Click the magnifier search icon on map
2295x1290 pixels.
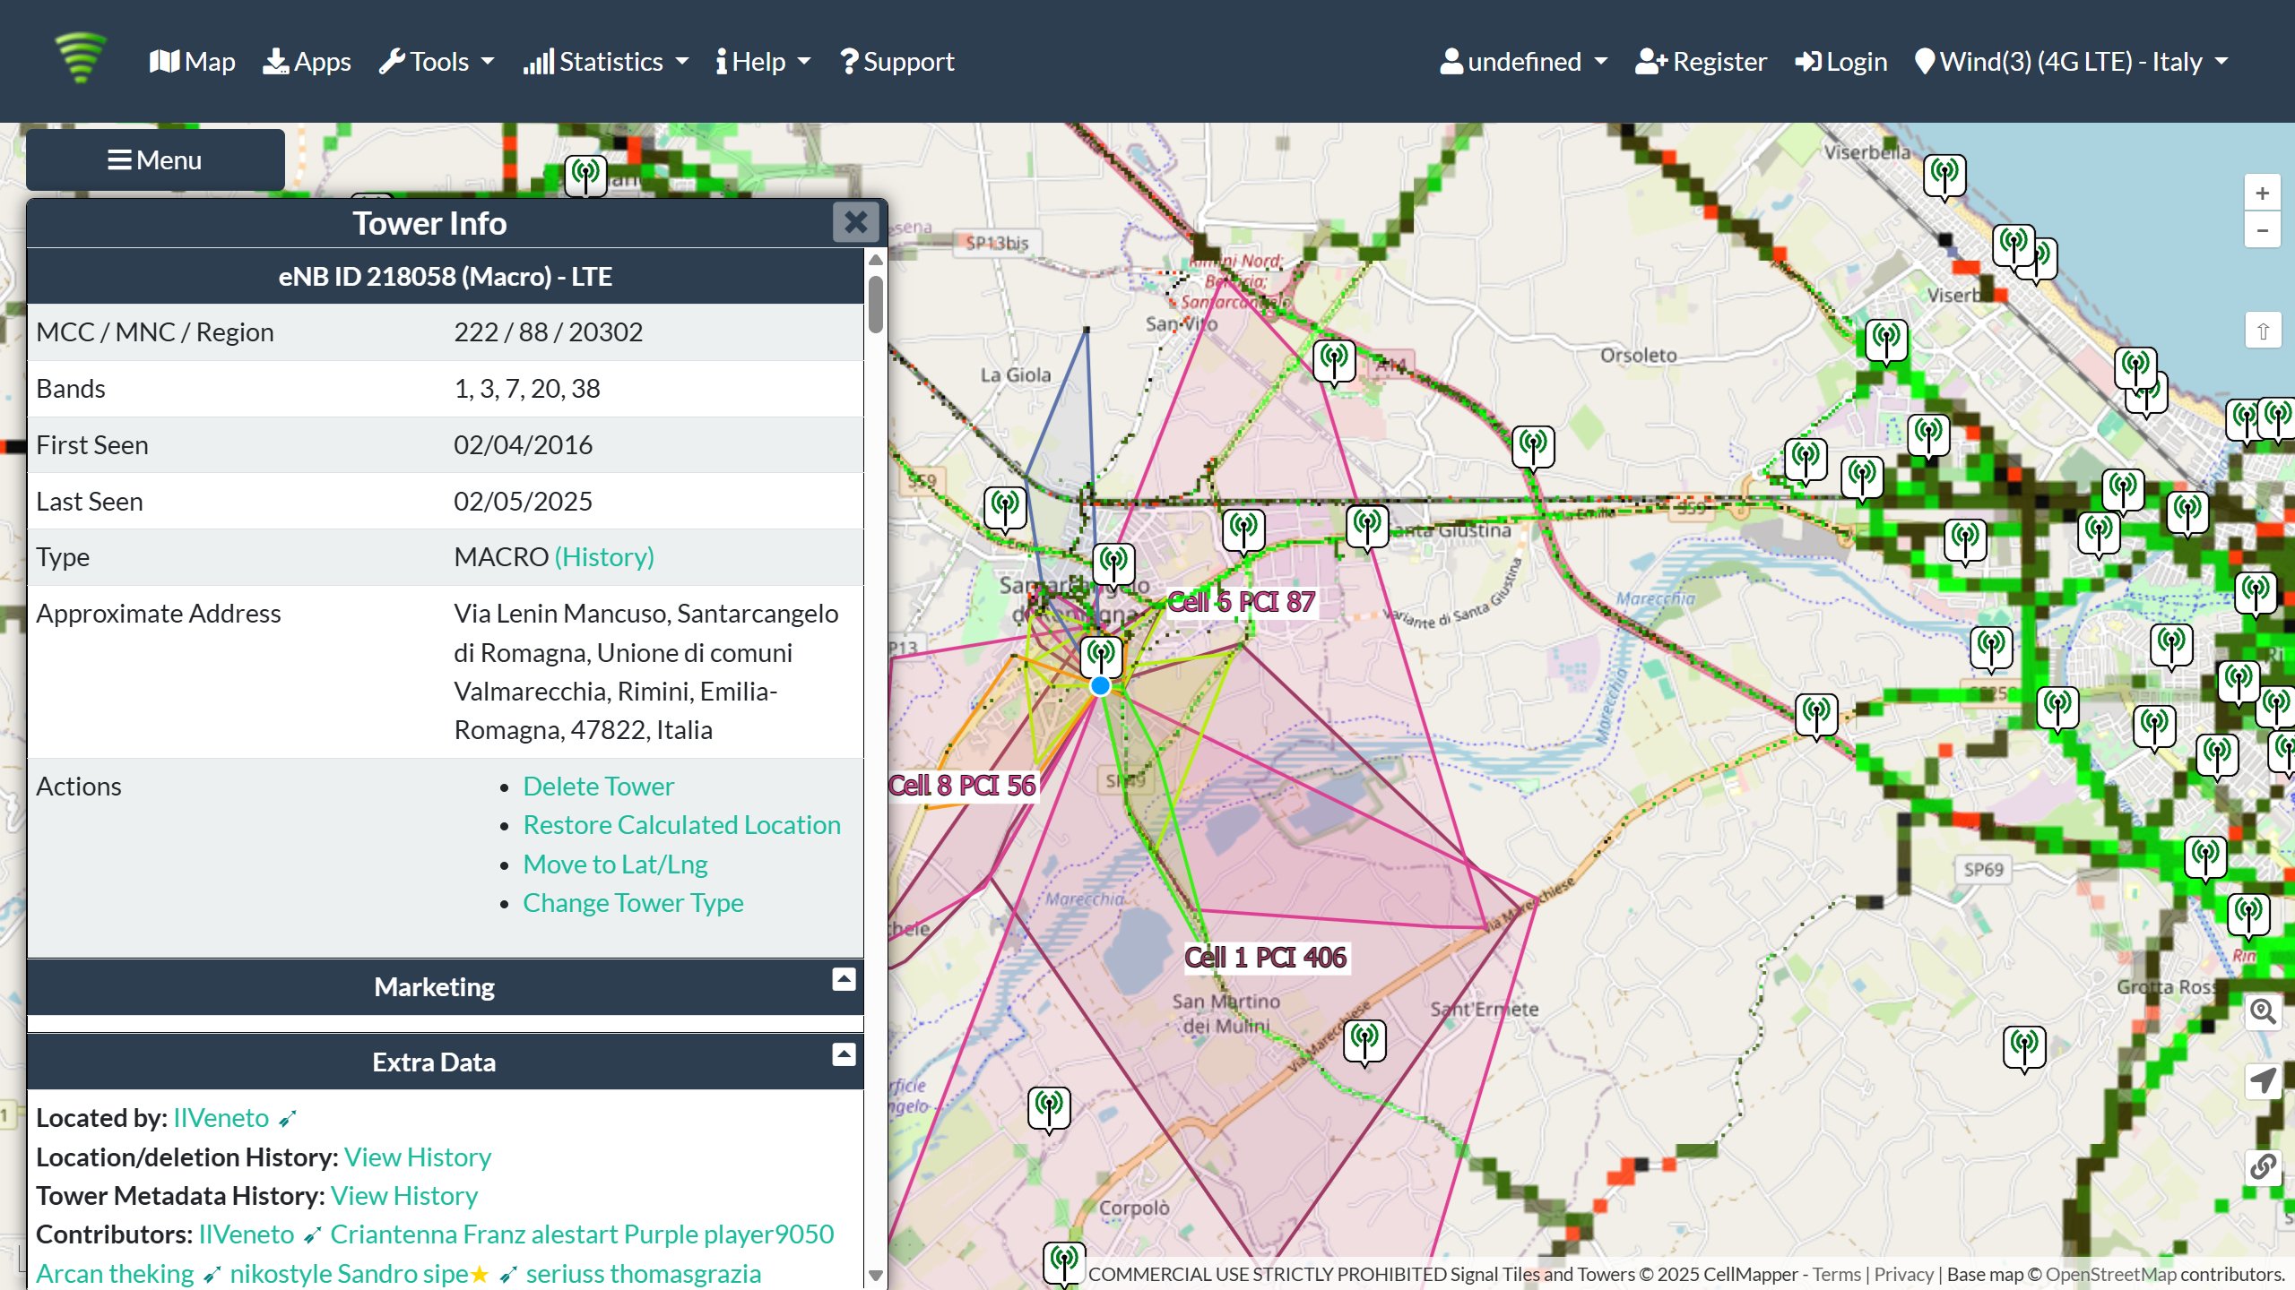pos(2262,1012)
